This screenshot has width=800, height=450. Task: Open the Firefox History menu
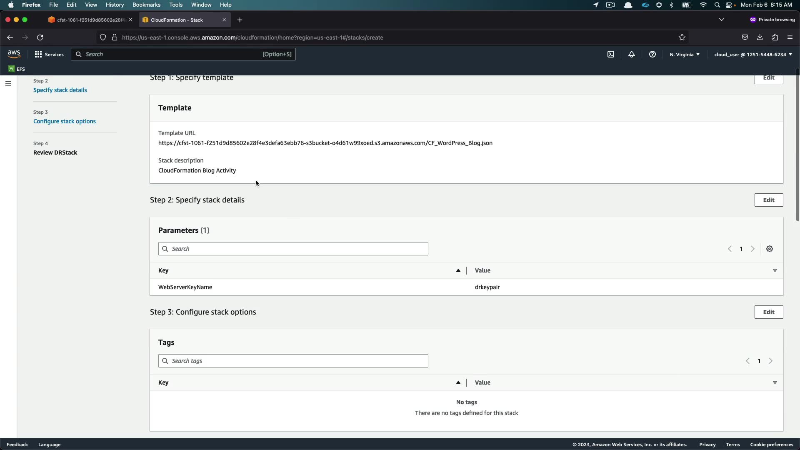tap(115, 5)
